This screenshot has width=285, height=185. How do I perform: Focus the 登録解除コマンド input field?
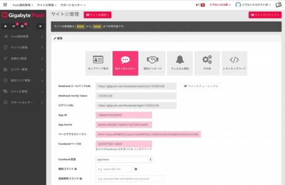pyautogui.click(x=130, y=179)
